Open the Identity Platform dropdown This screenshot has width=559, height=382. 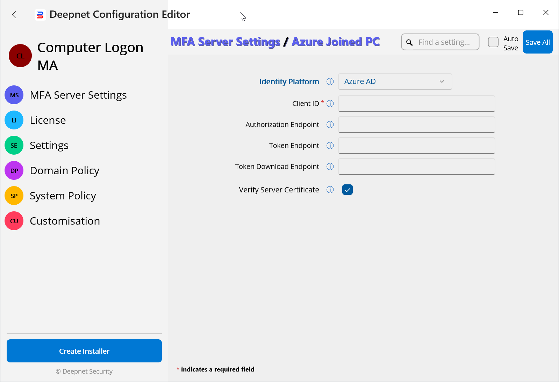pos(395,82)
